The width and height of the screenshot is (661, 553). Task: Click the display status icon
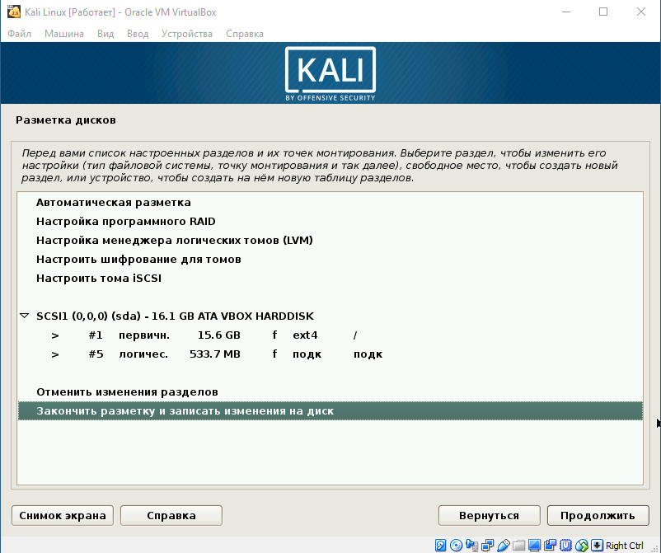(534, 545)
